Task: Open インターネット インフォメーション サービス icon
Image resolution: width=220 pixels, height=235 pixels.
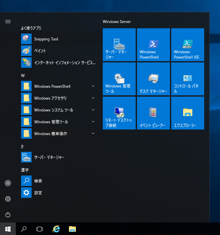Action: click(26, 62)
